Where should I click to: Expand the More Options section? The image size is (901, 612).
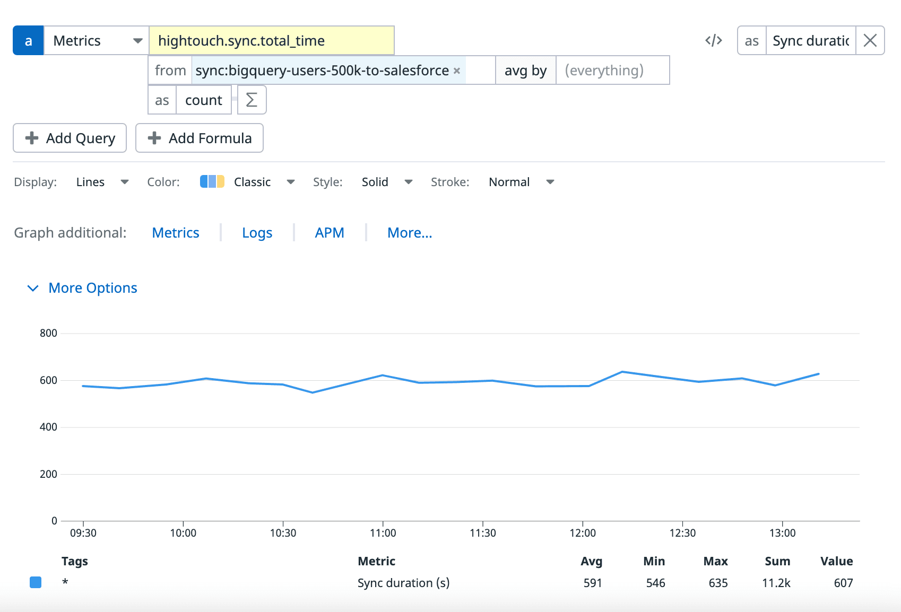(83, 288)
